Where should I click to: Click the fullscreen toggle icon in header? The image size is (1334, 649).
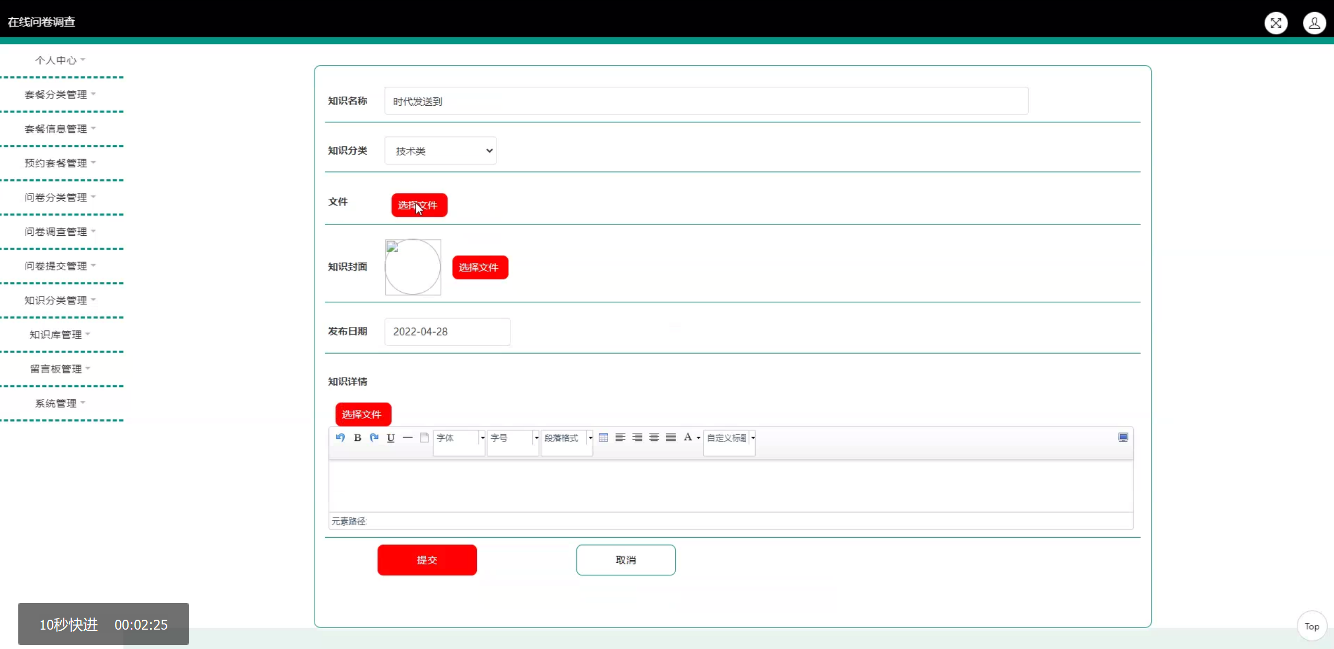point(1276,23)
